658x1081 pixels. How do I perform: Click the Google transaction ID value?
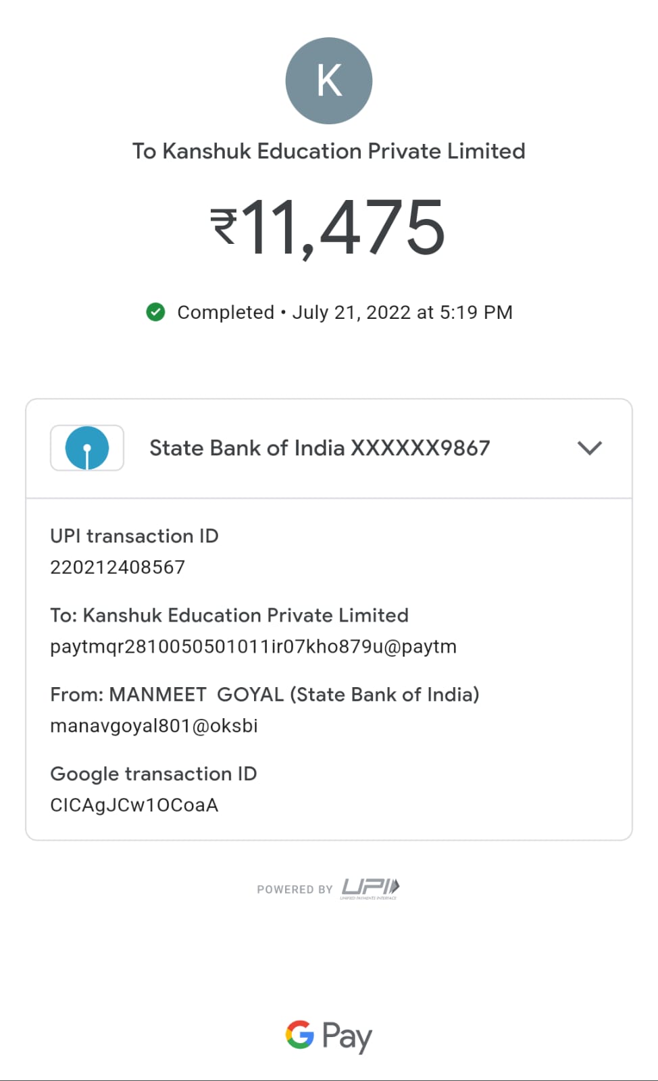[134, 805]
